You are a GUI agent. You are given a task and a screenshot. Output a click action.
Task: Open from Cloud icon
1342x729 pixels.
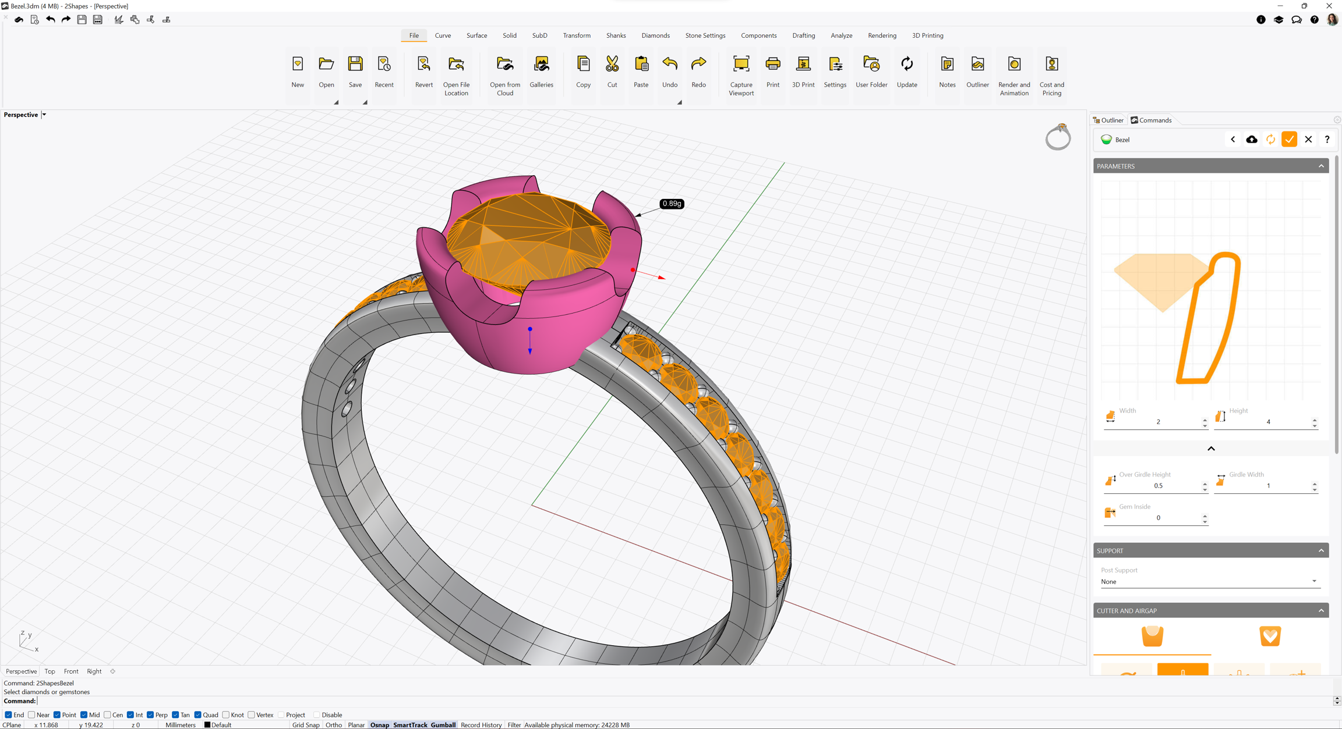(504, 65)
